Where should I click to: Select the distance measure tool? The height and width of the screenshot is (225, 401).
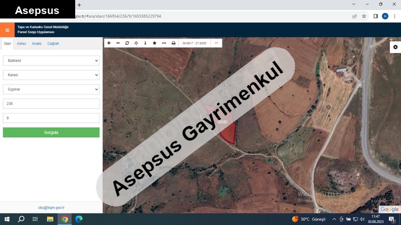164,43
